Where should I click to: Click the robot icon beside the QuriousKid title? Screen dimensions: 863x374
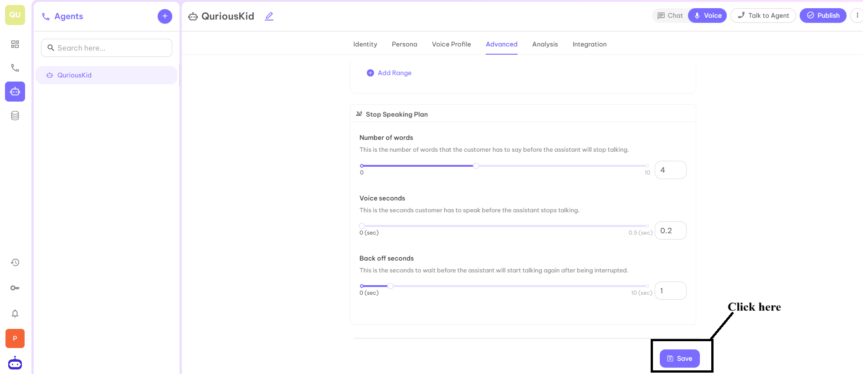tap(193, 16)
